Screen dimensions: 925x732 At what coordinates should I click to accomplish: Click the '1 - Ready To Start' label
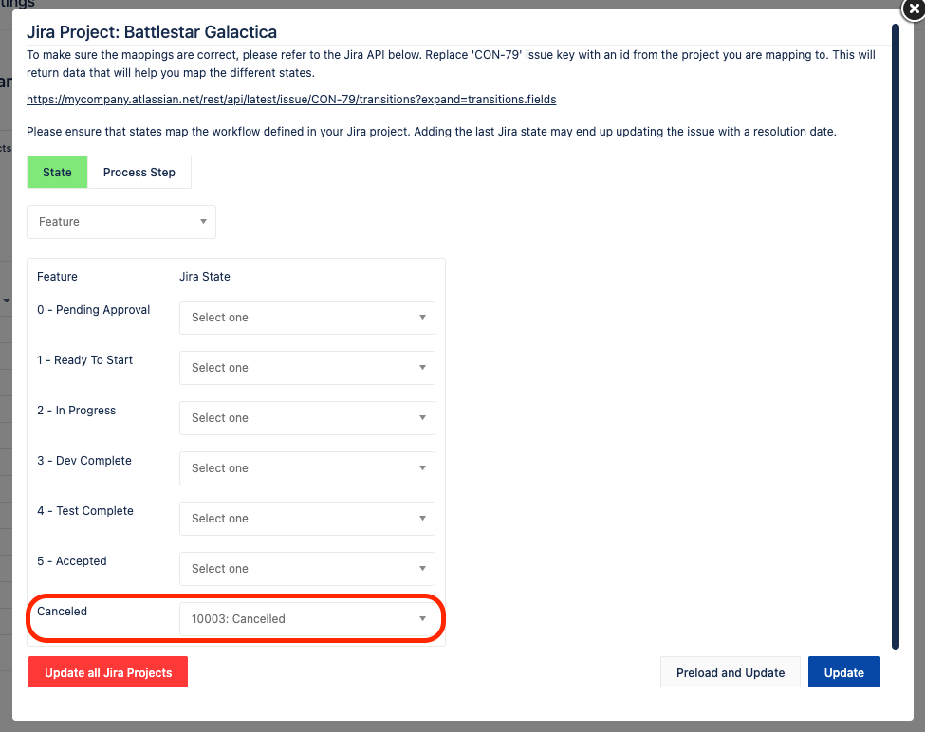tap(85, 360)
